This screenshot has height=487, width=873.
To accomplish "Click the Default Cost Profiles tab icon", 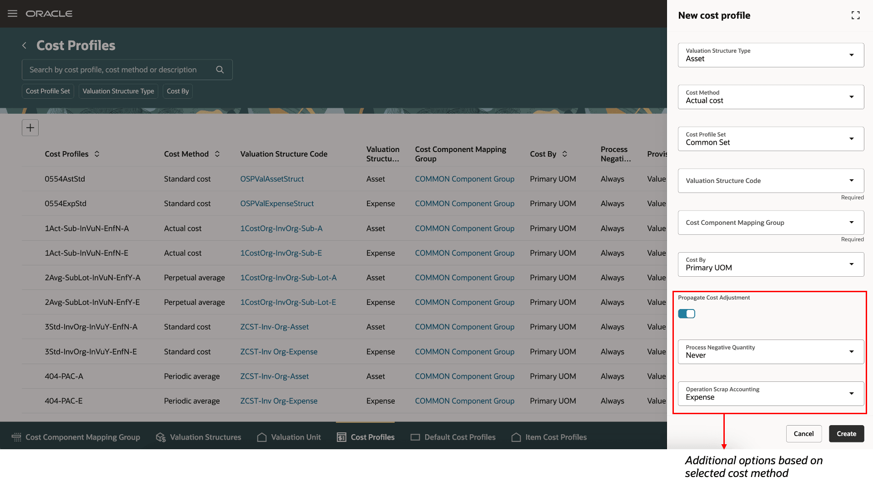I will (415, 437).
